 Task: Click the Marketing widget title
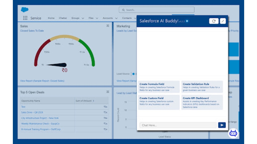(123, 26)
